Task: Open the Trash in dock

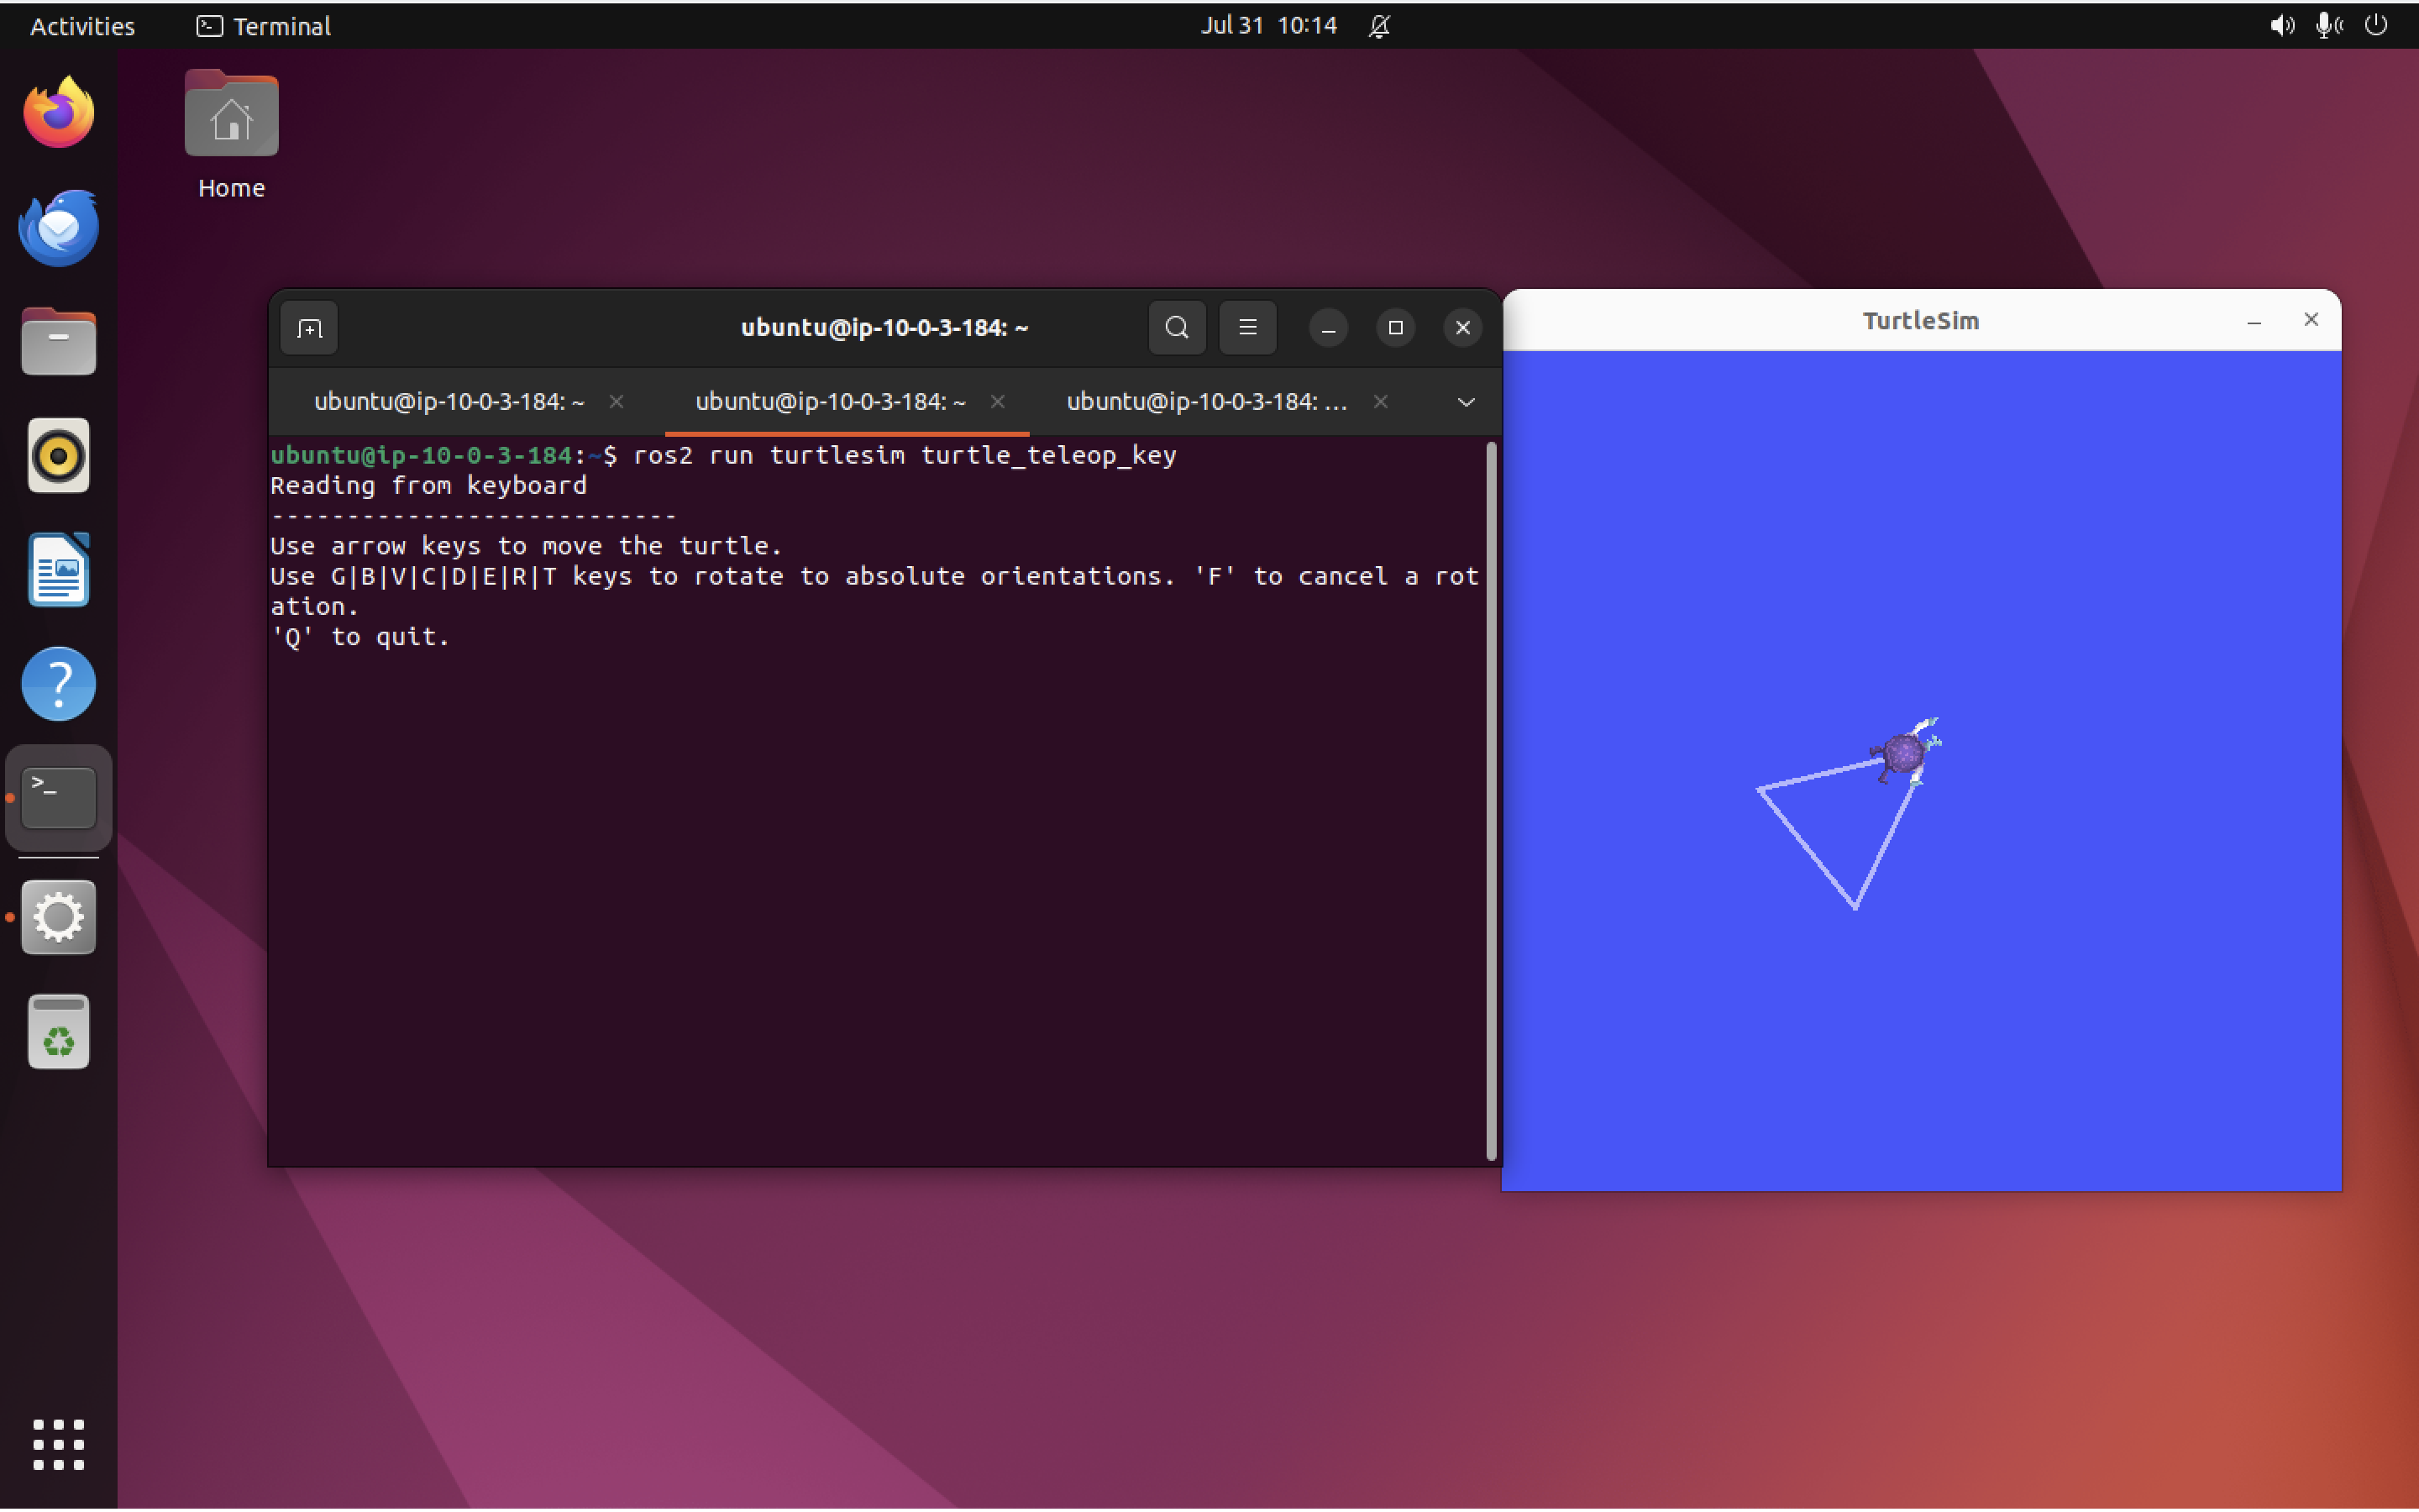Action: click(58, 1032)
